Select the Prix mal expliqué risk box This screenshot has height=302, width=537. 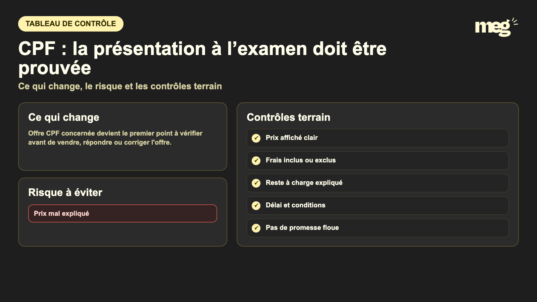coord(123,213)
